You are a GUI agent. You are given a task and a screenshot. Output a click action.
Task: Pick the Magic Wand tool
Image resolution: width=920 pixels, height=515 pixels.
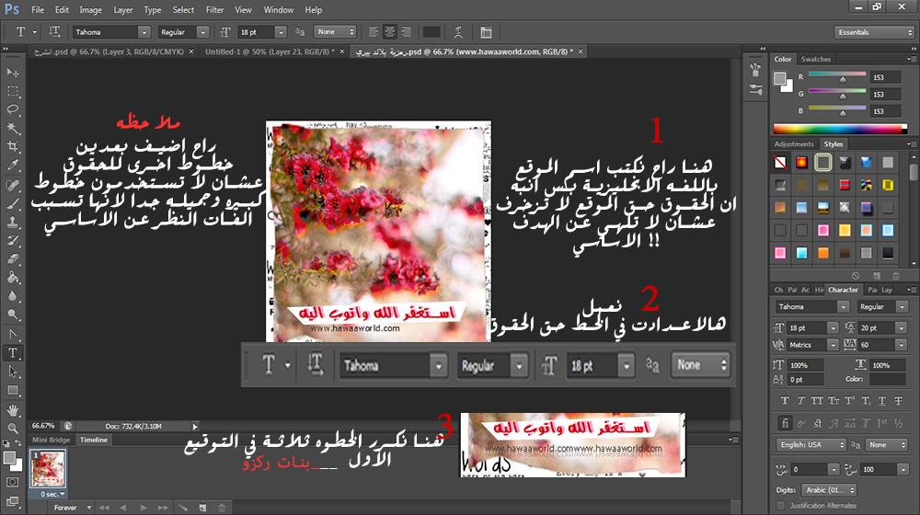click(13, 128)
